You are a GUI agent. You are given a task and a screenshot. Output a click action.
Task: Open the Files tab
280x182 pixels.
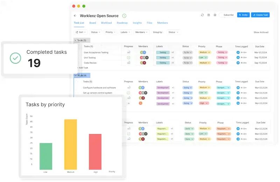click(149, 23)
